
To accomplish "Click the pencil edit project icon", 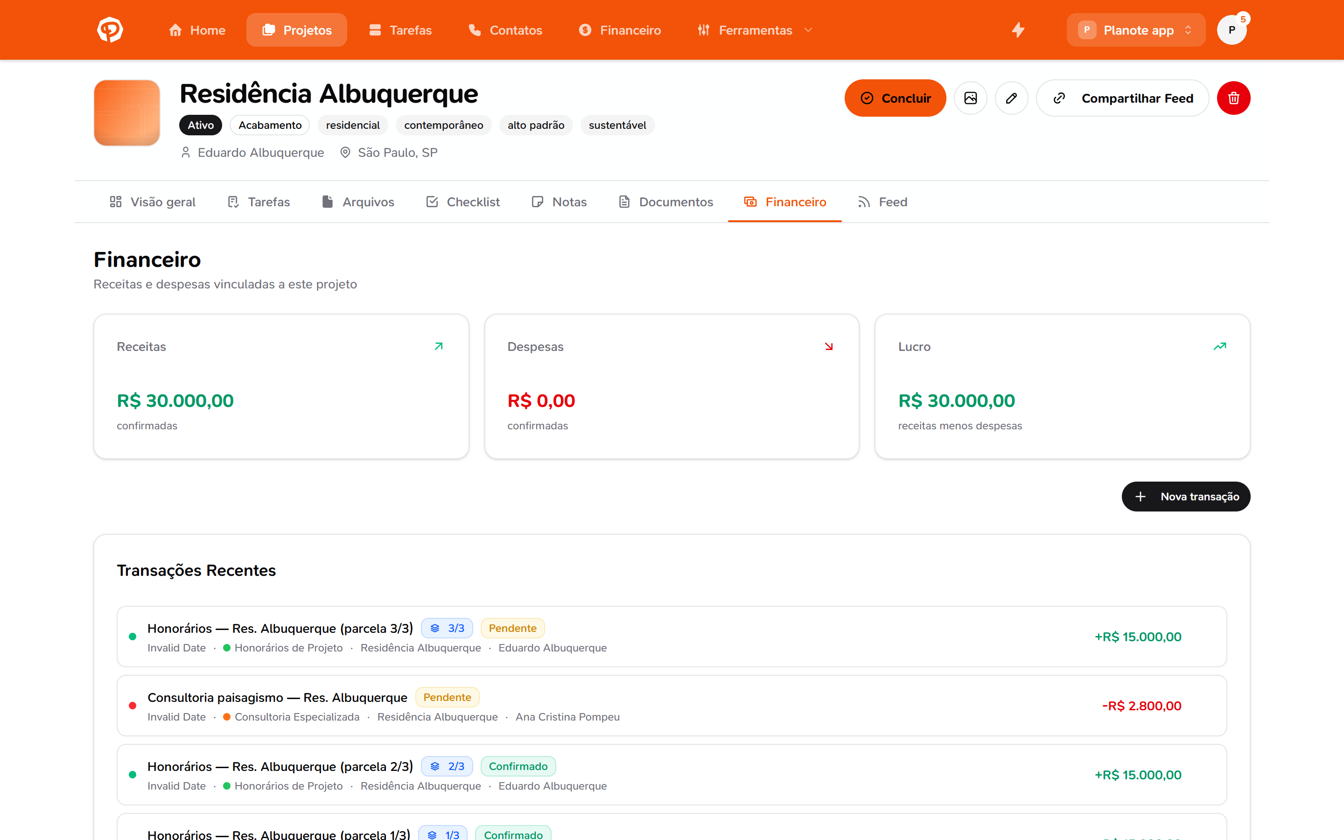I will point(1011,98).
